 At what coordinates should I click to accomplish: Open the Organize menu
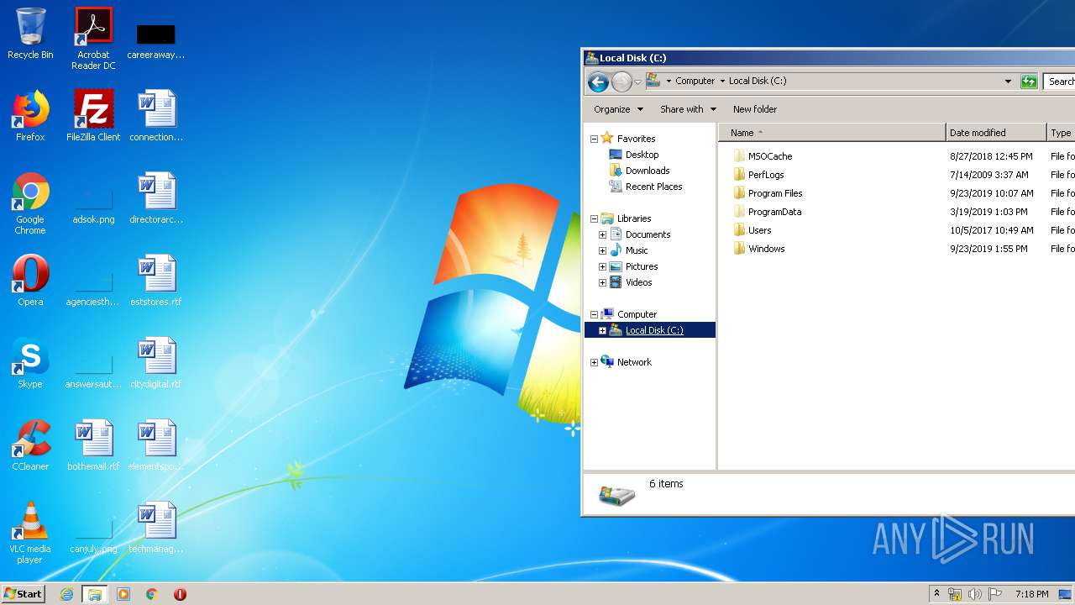click(x=618, y=109)
